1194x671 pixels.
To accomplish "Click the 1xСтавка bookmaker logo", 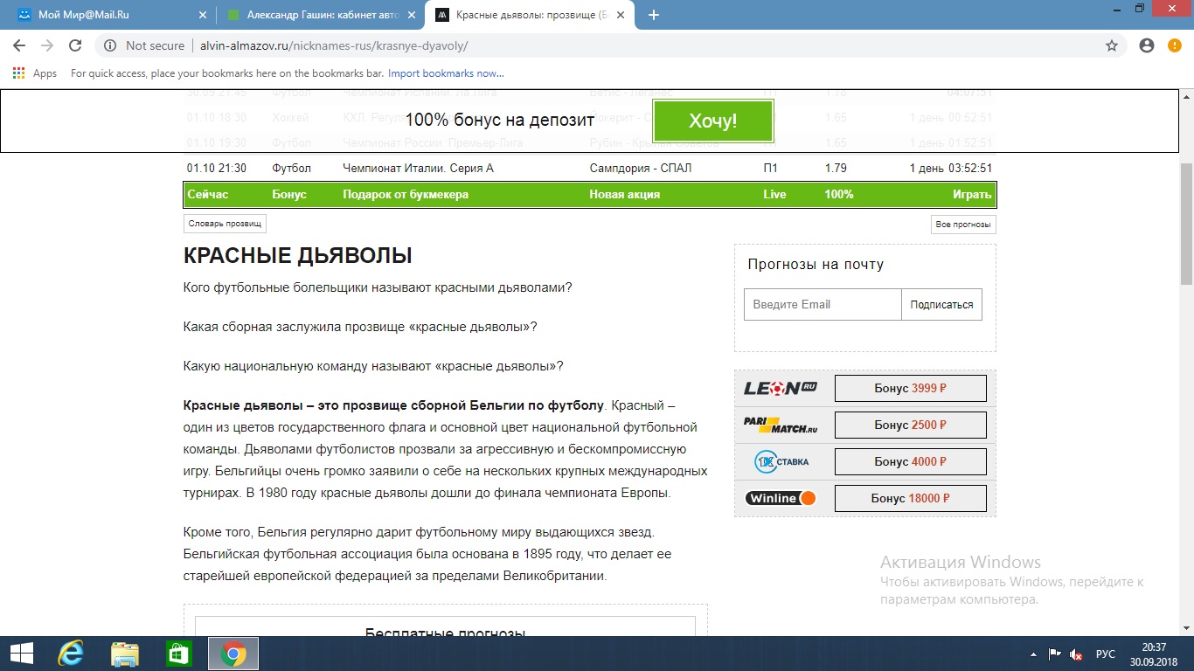I will coord(781,461).
